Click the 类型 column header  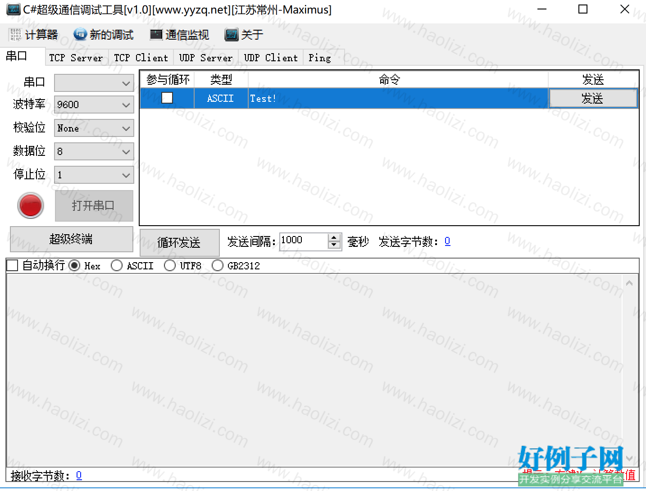pyautogui.click(x=221, y=80)
